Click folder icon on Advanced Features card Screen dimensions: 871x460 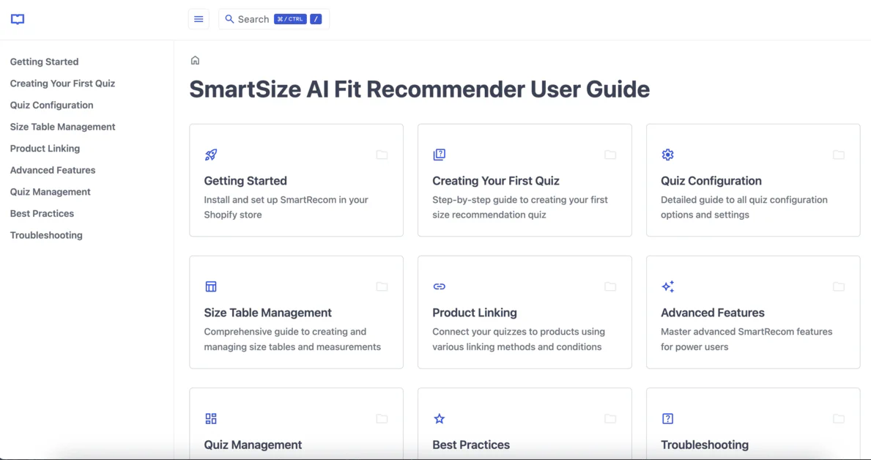(x=839, y=286)
